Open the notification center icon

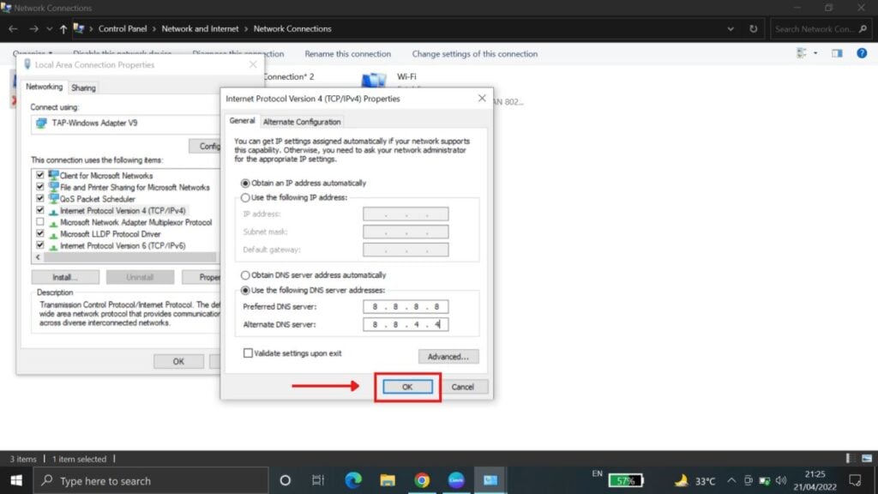point(855,480)
